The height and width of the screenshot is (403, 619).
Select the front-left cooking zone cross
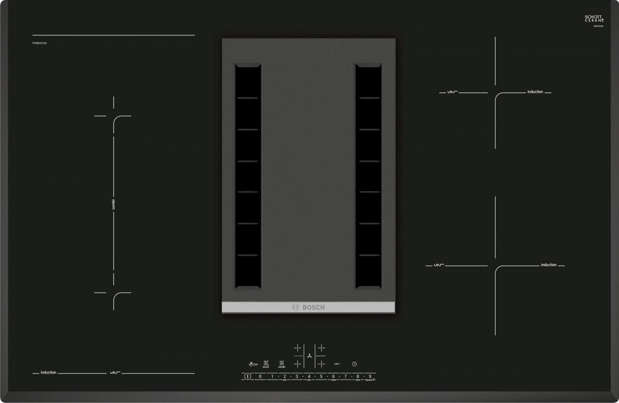click(x=297, y=364)
